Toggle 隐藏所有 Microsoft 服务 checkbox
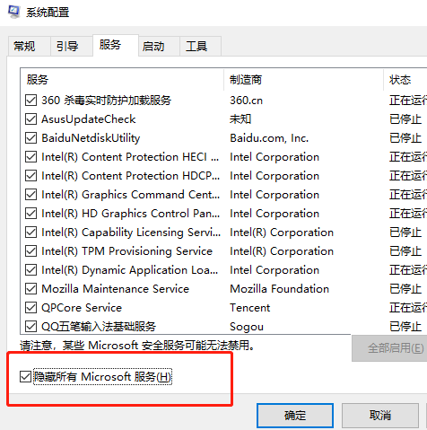Viewport: 427px width, 430px height. [x=25, y=377]
